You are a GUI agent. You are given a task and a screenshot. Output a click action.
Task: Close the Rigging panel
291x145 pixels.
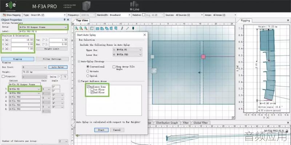tap(288, 20)
